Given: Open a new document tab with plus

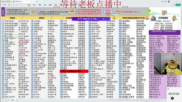Looking at the screenshot, I should pos(37,2).
